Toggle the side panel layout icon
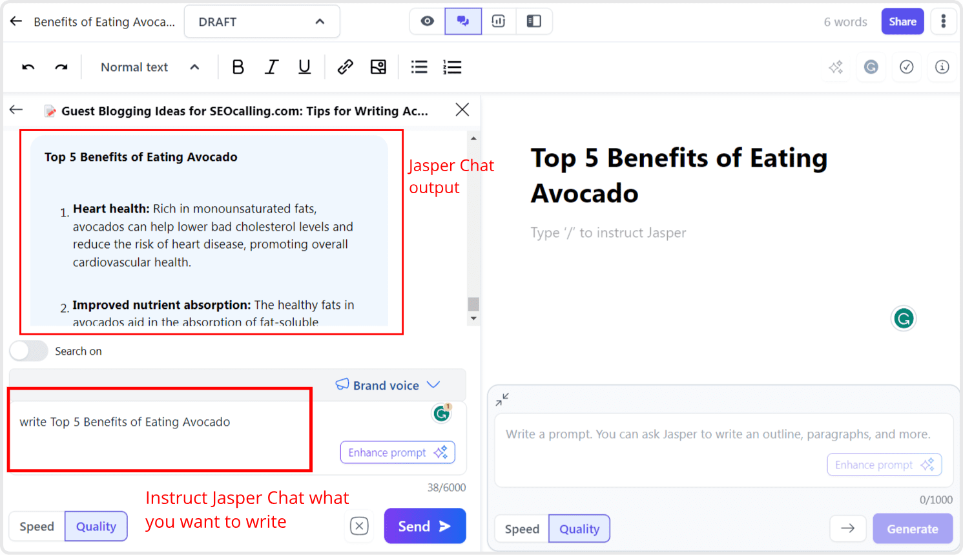963x555 pixels. 534,21
